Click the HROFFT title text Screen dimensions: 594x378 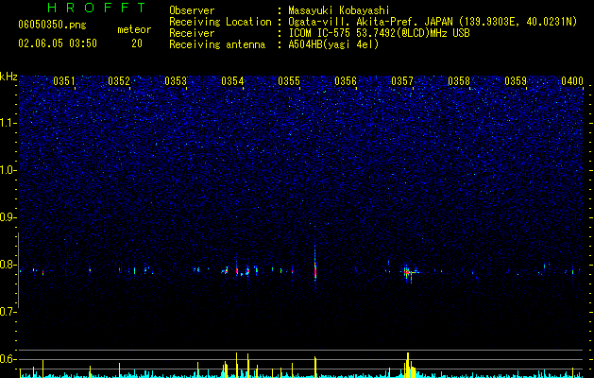pos(97,8)
